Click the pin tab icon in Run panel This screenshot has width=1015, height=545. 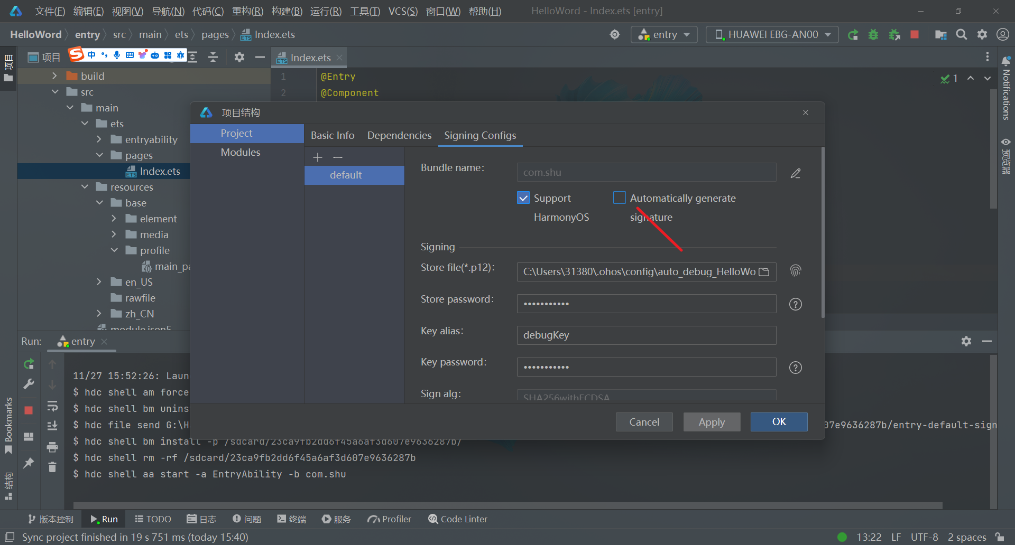[29, 463]
